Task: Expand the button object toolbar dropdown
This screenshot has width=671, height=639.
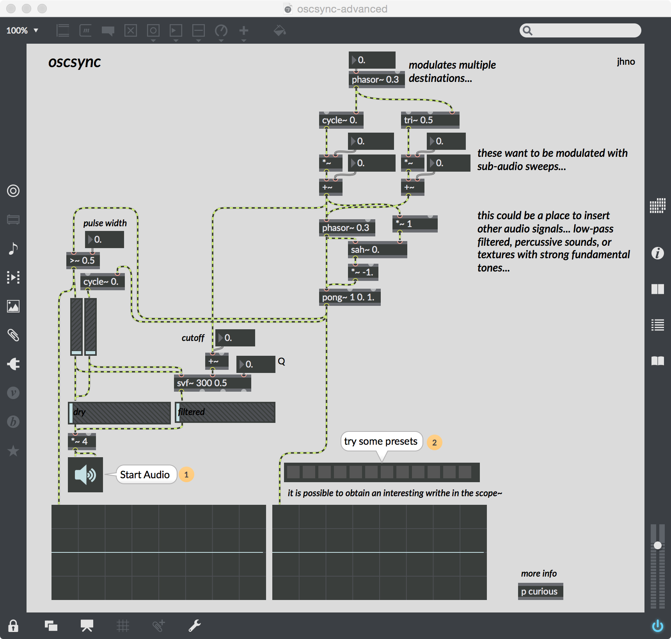Action: click(153, 40)
